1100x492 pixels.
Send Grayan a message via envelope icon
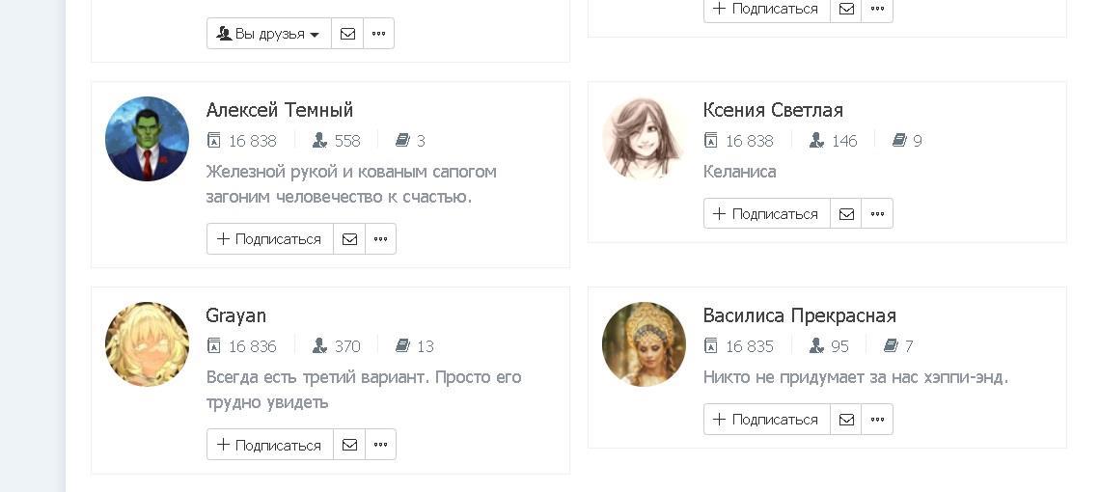click(349, 445)
